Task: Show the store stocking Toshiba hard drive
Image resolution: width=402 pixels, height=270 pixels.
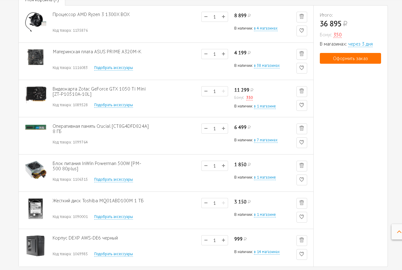Action: click(x=265, y=215)
